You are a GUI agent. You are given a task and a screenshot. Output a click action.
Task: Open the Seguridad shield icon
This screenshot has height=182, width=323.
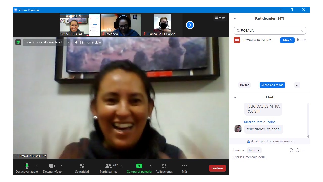tap(82, 166)
